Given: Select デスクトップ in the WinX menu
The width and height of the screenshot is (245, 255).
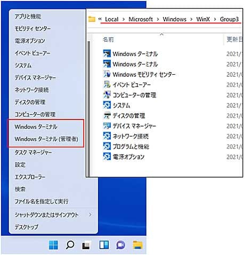Looking at the screenshot, I should (x=27, y=227).
